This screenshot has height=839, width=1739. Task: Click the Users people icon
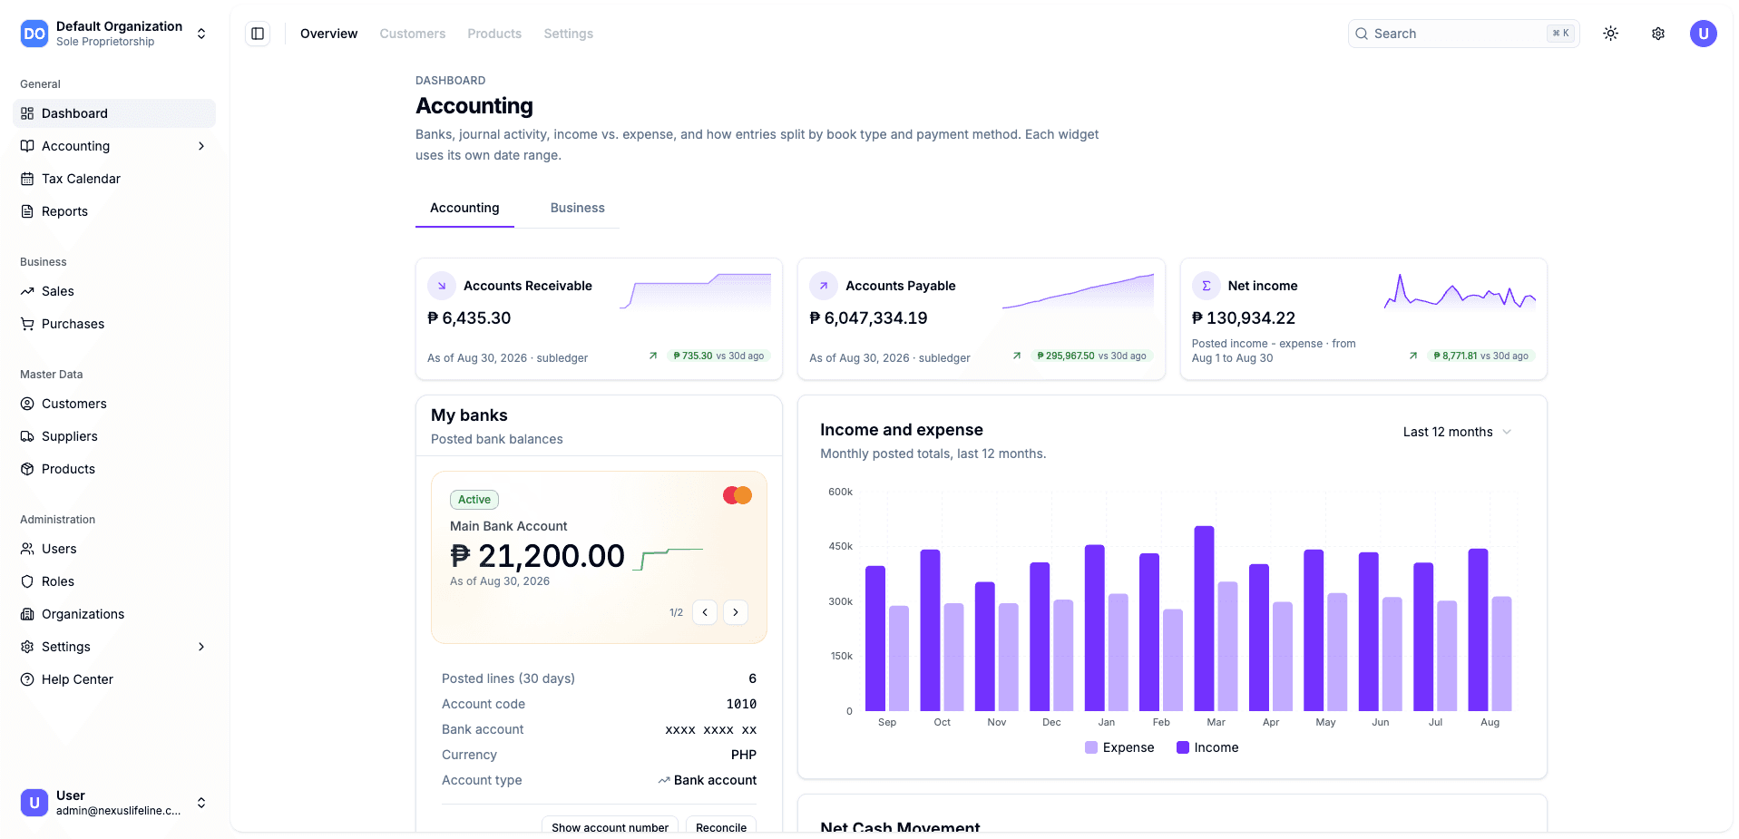tap(27, 549)
